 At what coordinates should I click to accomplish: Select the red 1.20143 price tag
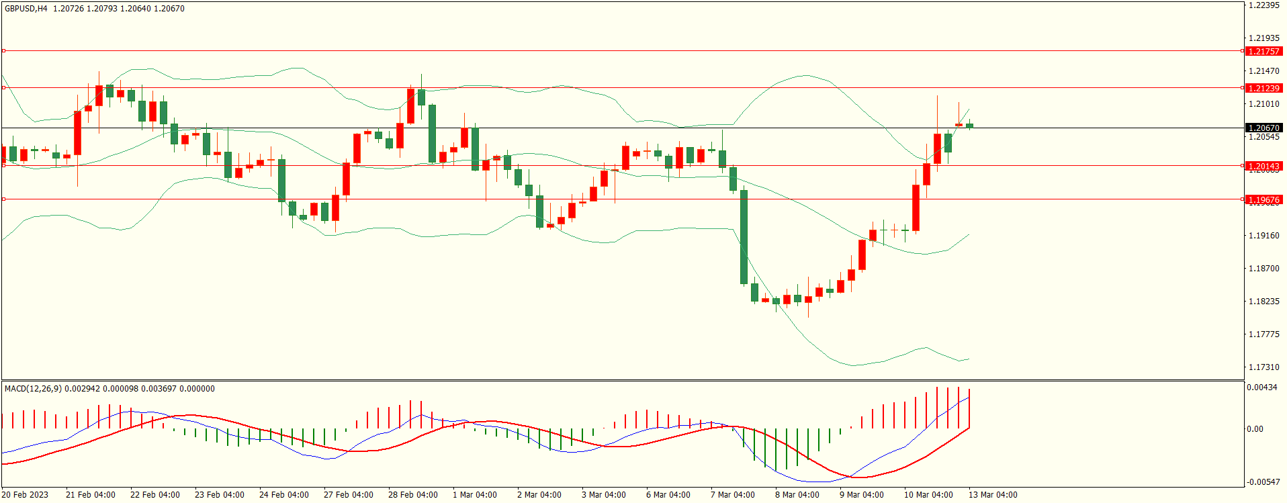[x=1263, y=166]
